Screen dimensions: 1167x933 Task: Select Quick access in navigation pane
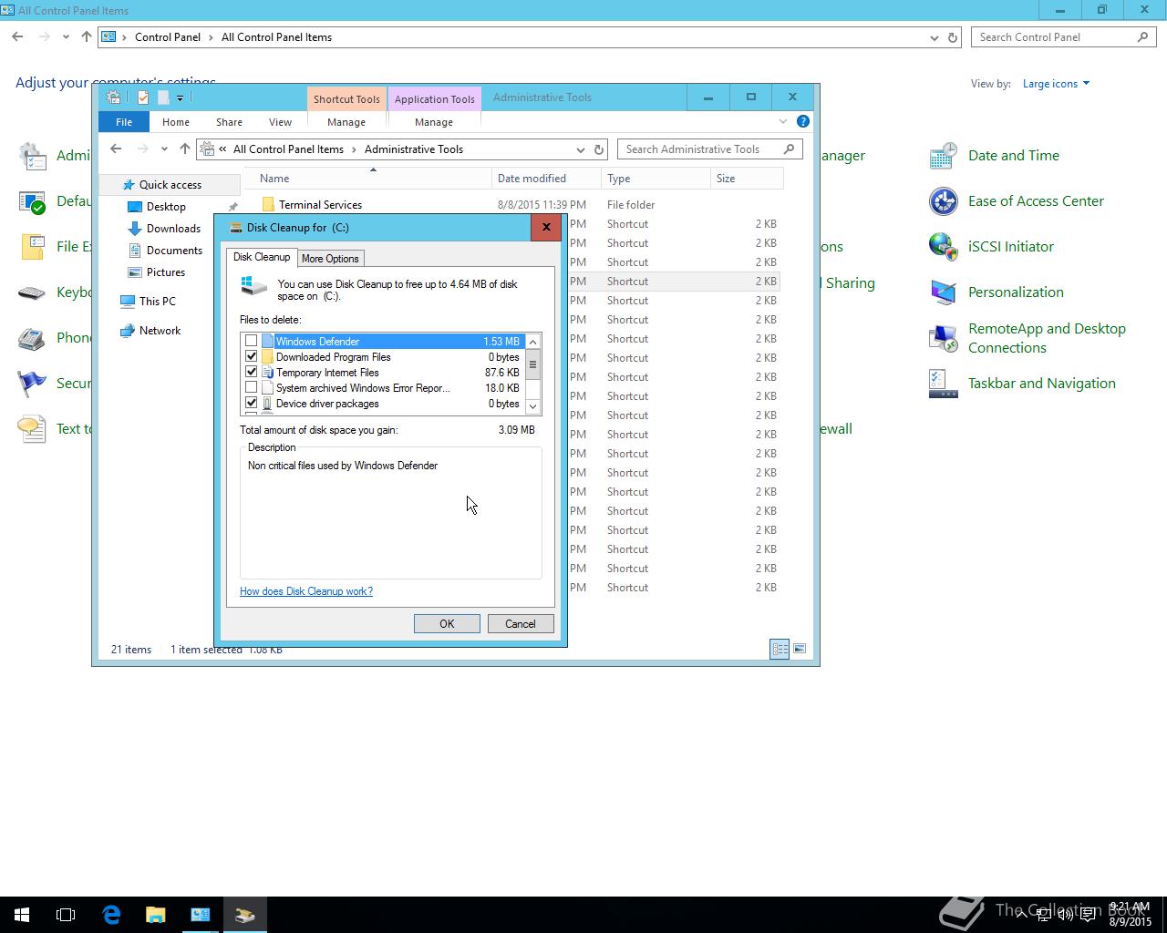click(x=170, y=185)
